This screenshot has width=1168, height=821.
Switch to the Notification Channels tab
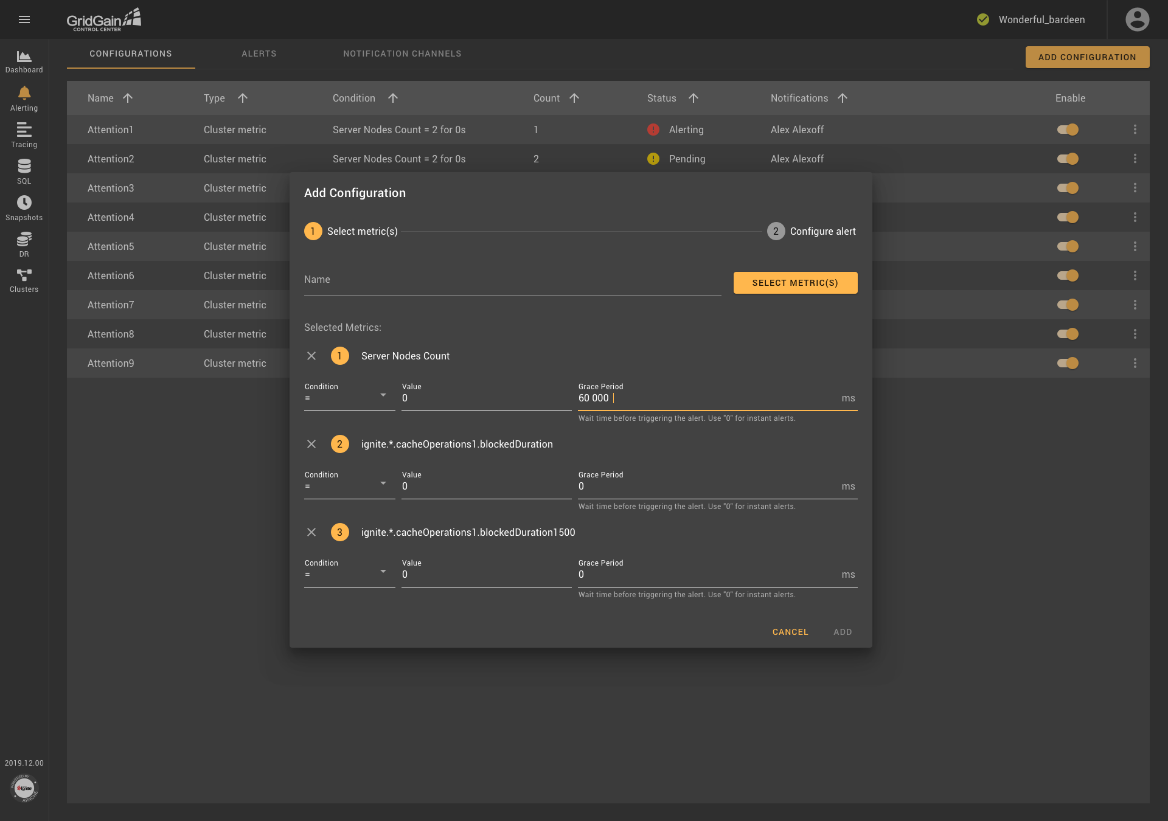click(403, 54)
